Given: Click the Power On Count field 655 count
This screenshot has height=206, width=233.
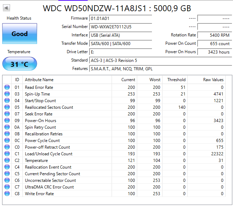Looking at the screenshot, I should [x=214, y=43].
